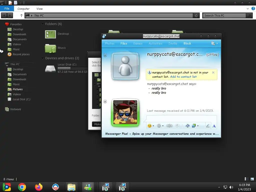Image resolution: width=256 pixels, height=192 pixels.
Task: Click the Local Disk (C:) usage bar
Action: click(72, 68)
